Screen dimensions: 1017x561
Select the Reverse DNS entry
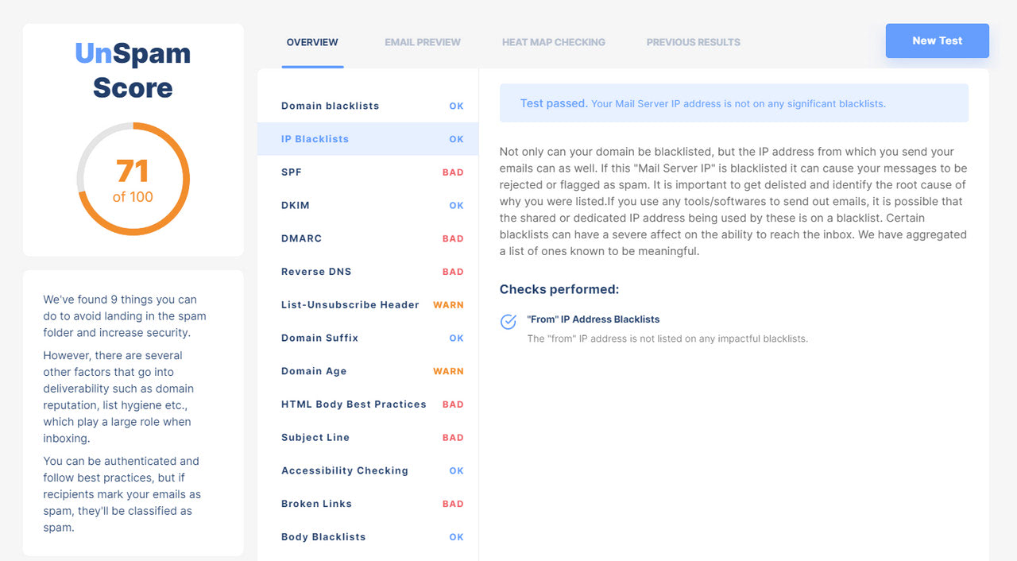pos(368,272)
